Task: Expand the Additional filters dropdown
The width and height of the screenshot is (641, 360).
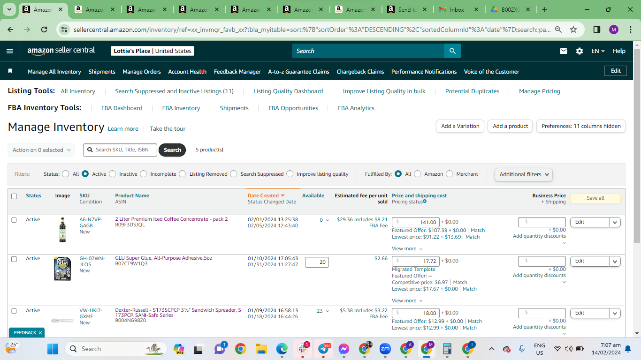Action: pyautogui.click(x=523, y=174)
